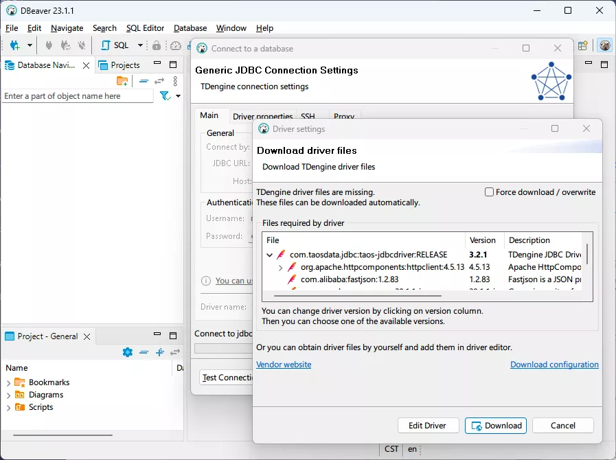Click the create folder icon in Database Navigator

122,81
